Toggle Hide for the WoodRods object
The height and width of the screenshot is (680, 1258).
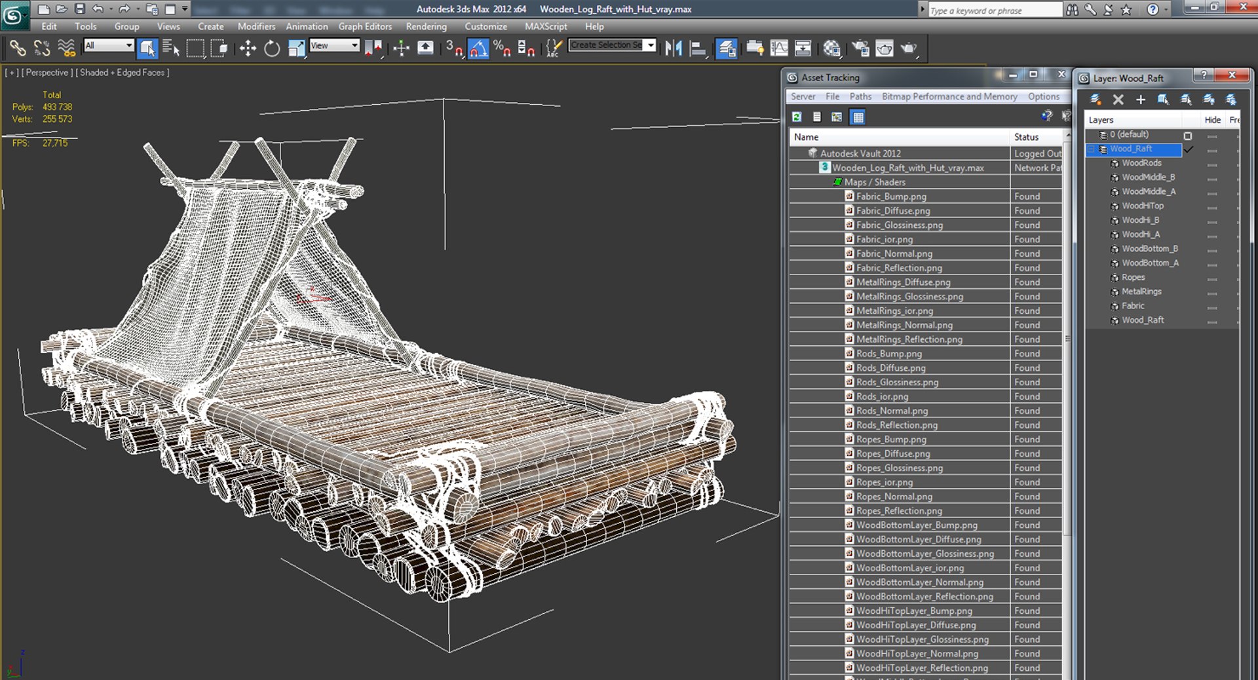point(1212,164)
